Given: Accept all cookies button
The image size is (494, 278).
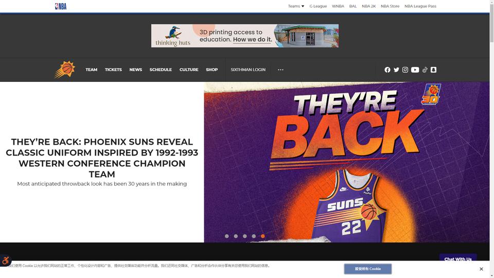Looking at the screenshot, I should 367,269.
